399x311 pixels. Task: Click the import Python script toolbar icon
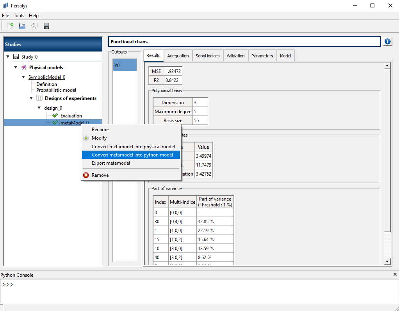coord(34,26)
